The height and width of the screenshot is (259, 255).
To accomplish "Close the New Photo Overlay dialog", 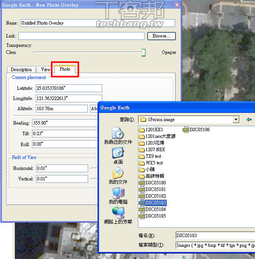I will (x=177, y=5).
